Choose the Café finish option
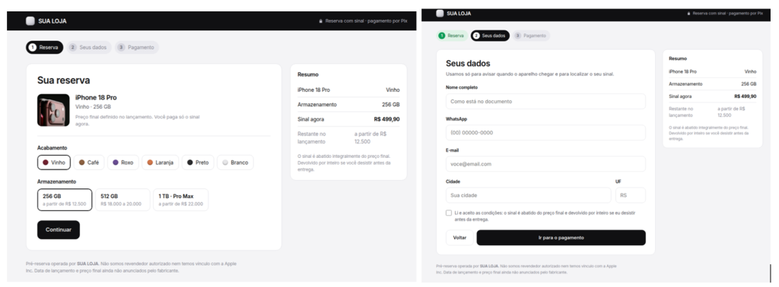The height and width of the screenshot is (287, 779). (89, 162)
